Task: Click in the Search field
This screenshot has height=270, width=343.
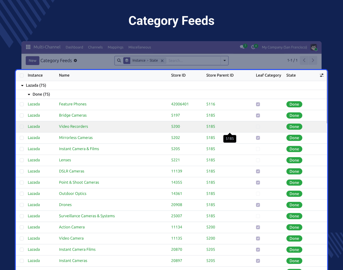Action: pyautogui.click(x=194, y=60)
